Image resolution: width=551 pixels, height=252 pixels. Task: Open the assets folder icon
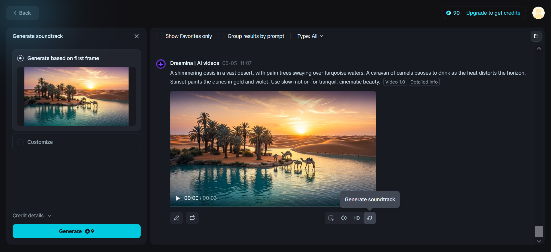536,36
